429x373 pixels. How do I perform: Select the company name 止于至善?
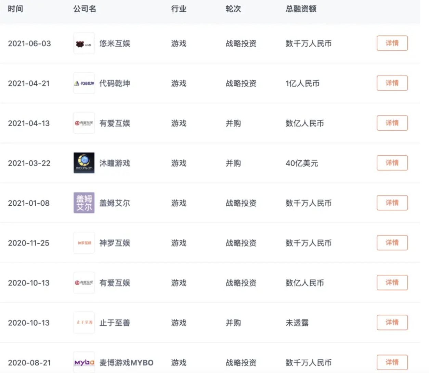(115, 323)
